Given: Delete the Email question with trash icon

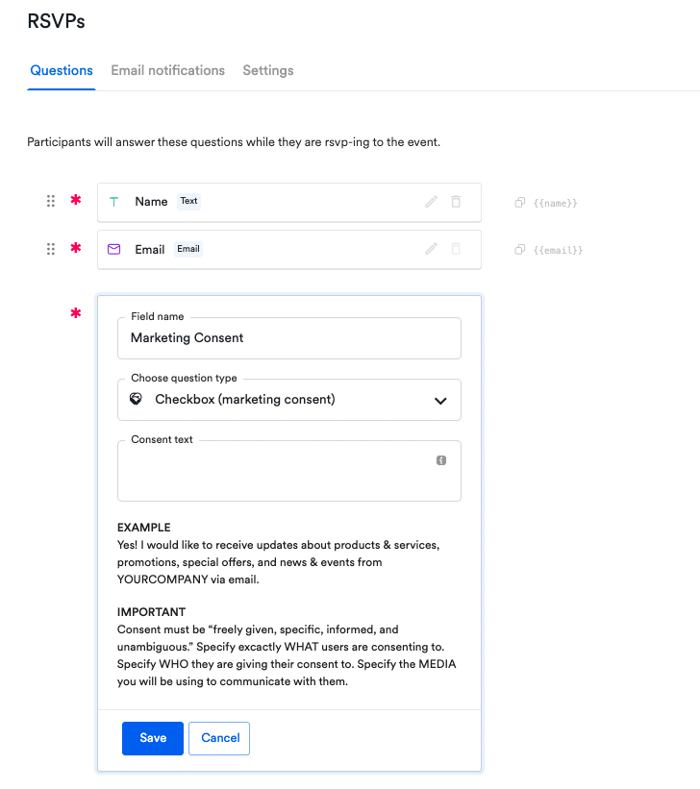Looking at the screenshot, I should click(456, 249).
